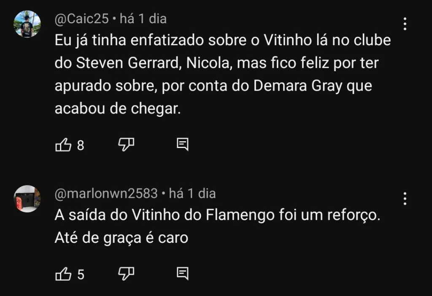432x296 pixels.
Task: Like the comment by @Caic25
Action: pos(63,145)
